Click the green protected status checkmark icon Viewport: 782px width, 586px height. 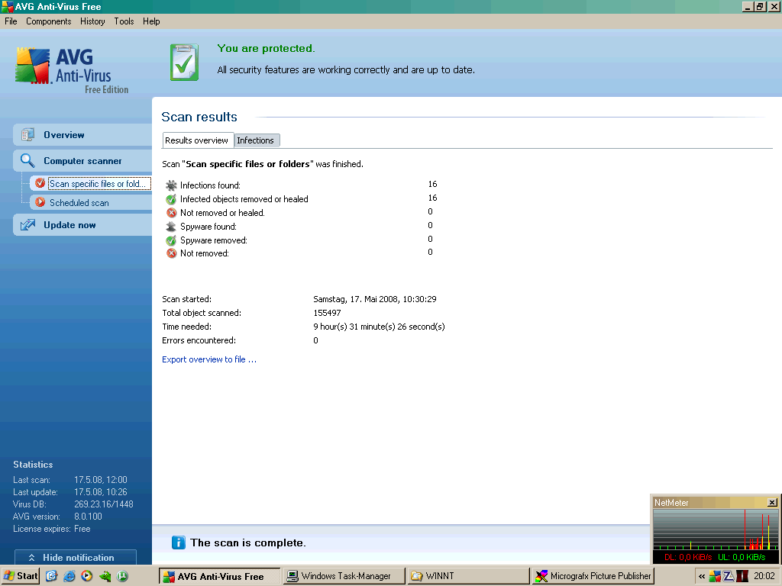click(184, 63)
